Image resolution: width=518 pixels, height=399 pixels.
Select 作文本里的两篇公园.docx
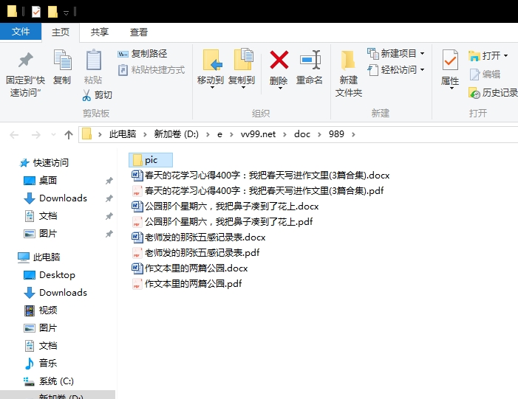point(190,268)
